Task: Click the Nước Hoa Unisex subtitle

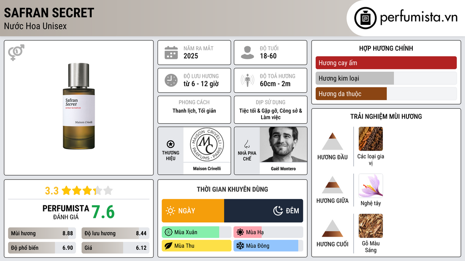Action: (35, 26)
